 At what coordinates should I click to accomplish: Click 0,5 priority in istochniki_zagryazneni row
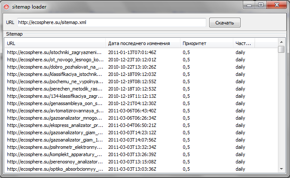coord(186,52)
